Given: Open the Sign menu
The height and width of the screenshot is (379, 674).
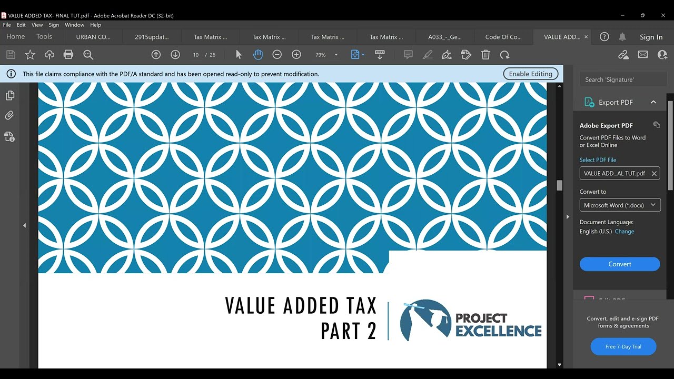Looking at the screenshot, I should coord(54,25).
